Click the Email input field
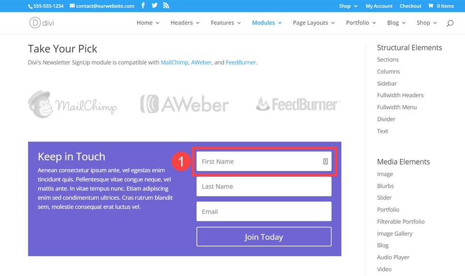 click(264, 212)
